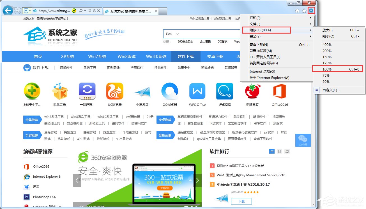Open WPS Office from the icon grid

click(197, 91)
